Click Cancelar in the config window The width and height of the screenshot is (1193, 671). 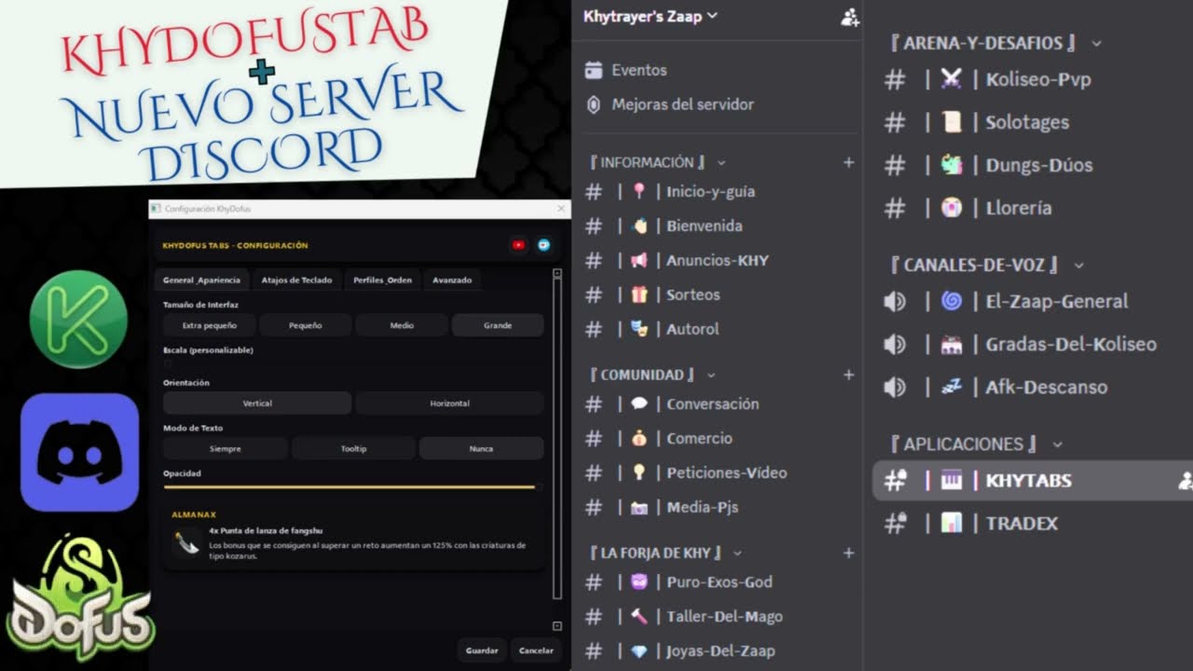coord(536,650)
